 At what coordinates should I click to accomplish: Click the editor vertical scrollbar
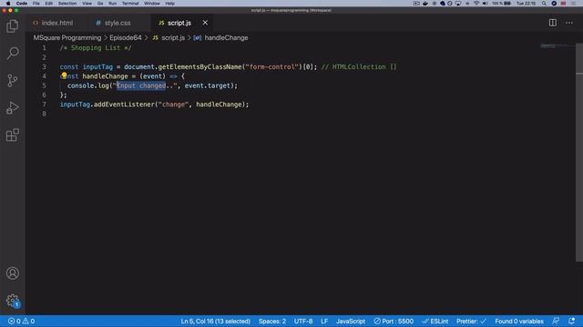coord(579,152)
